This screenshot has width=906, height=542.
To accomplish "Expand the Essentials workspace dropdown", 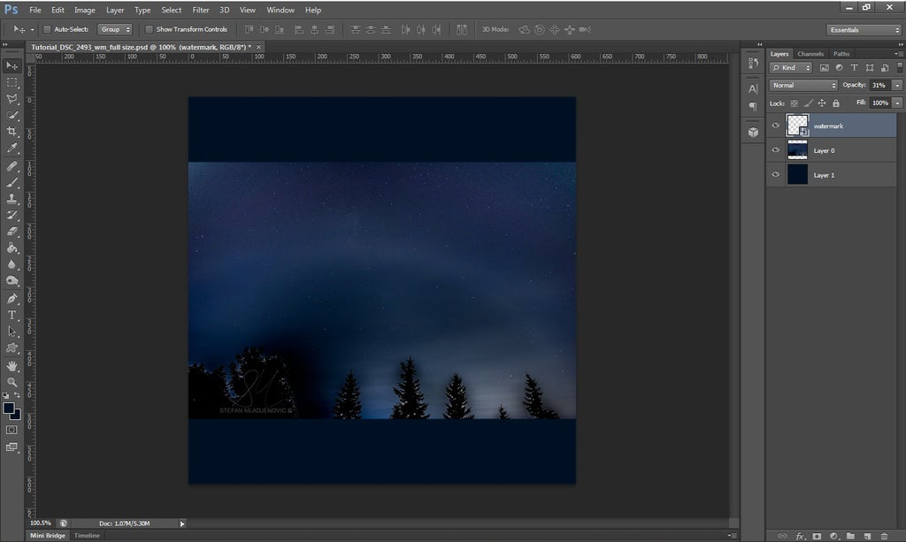I will [864, 30].
